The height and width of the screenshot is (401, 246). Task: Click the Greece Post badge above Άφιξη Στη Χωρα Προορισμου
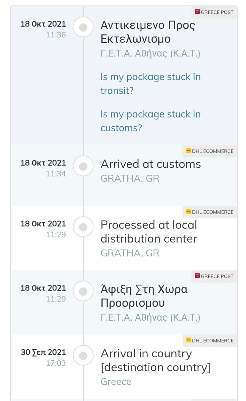point(214,276)
